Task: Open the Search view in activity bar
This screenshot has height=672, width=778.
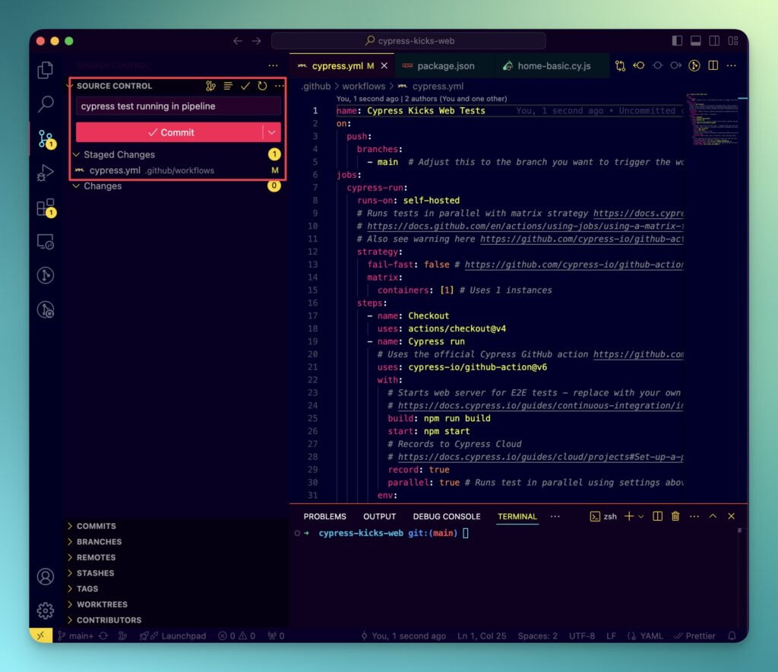Action: [46, 103]
